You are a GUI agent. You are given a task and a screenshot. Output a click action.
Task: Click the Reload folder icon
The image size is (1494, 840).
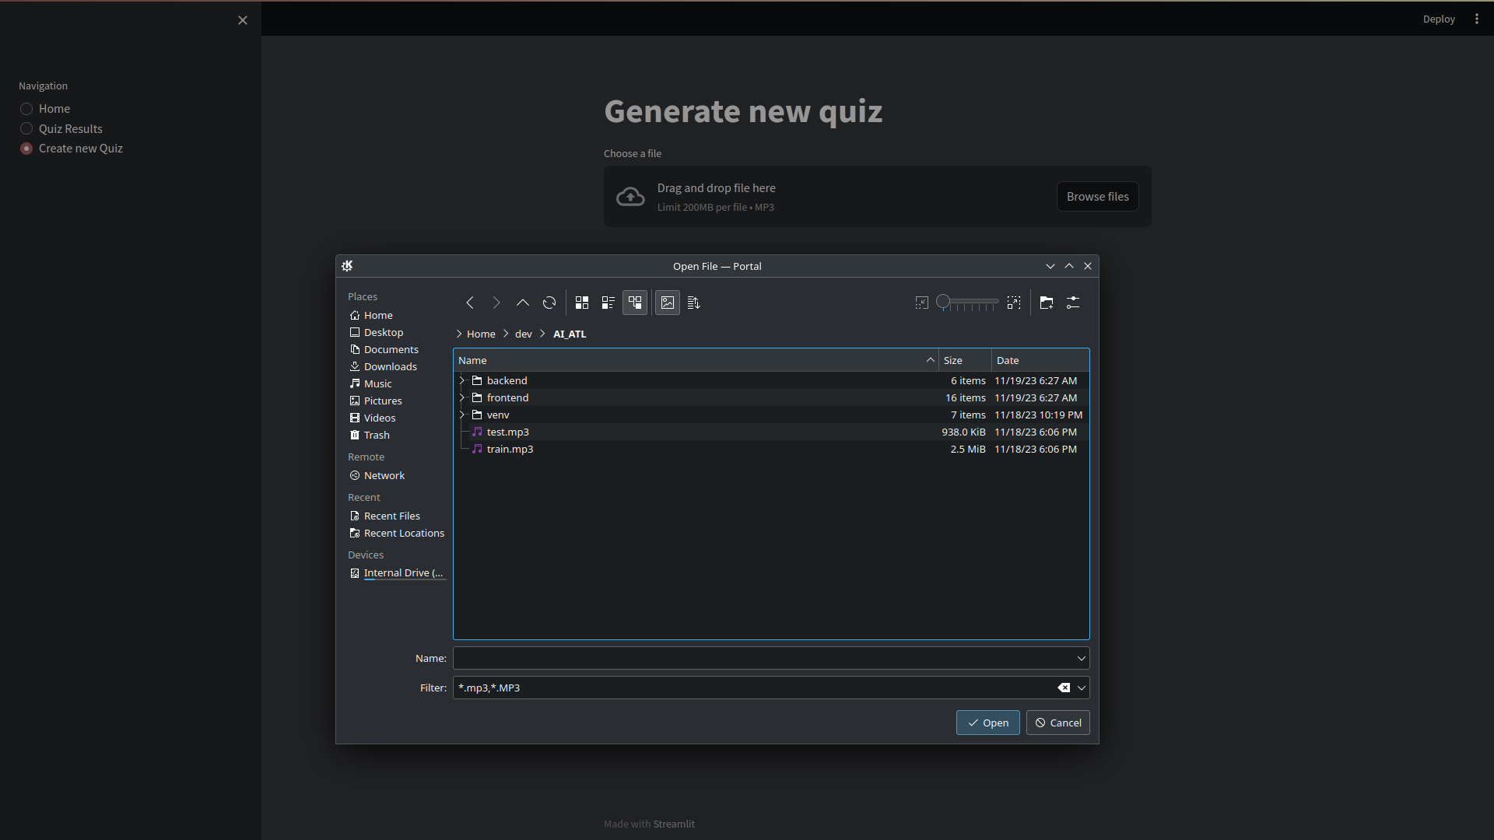tap(549, 303)
